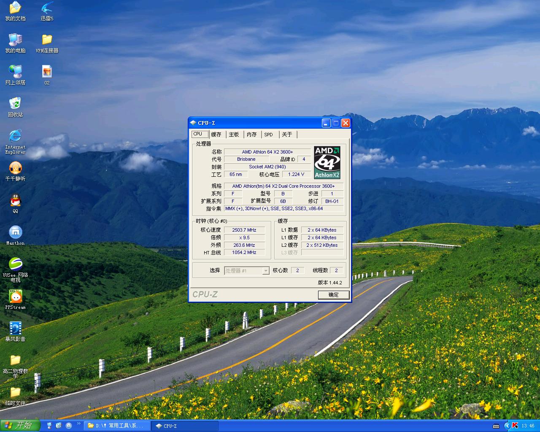Click the 确定 button

333,295
